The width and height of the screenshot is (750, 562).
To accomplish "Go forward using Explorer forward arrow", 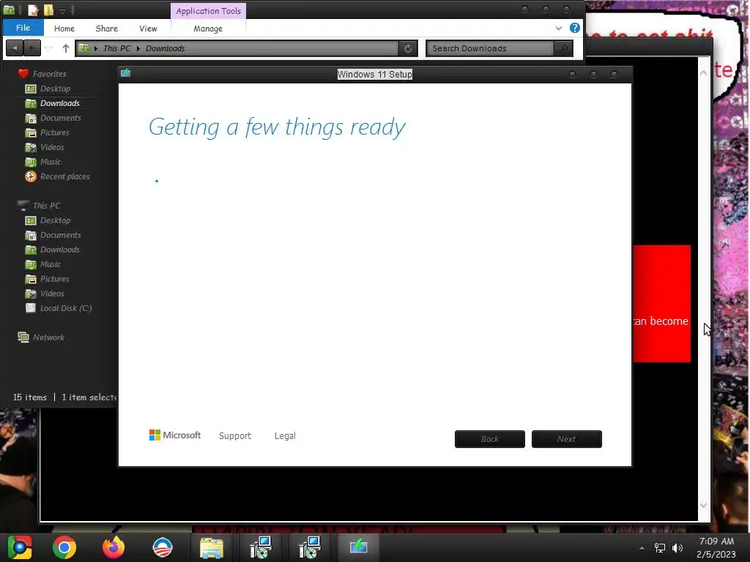I will (31, 48).
